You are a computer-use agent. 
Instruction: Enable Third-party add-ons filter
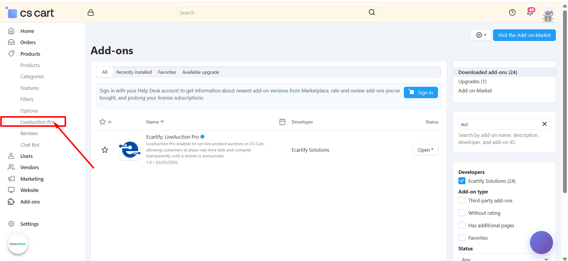tap(462, 201)
